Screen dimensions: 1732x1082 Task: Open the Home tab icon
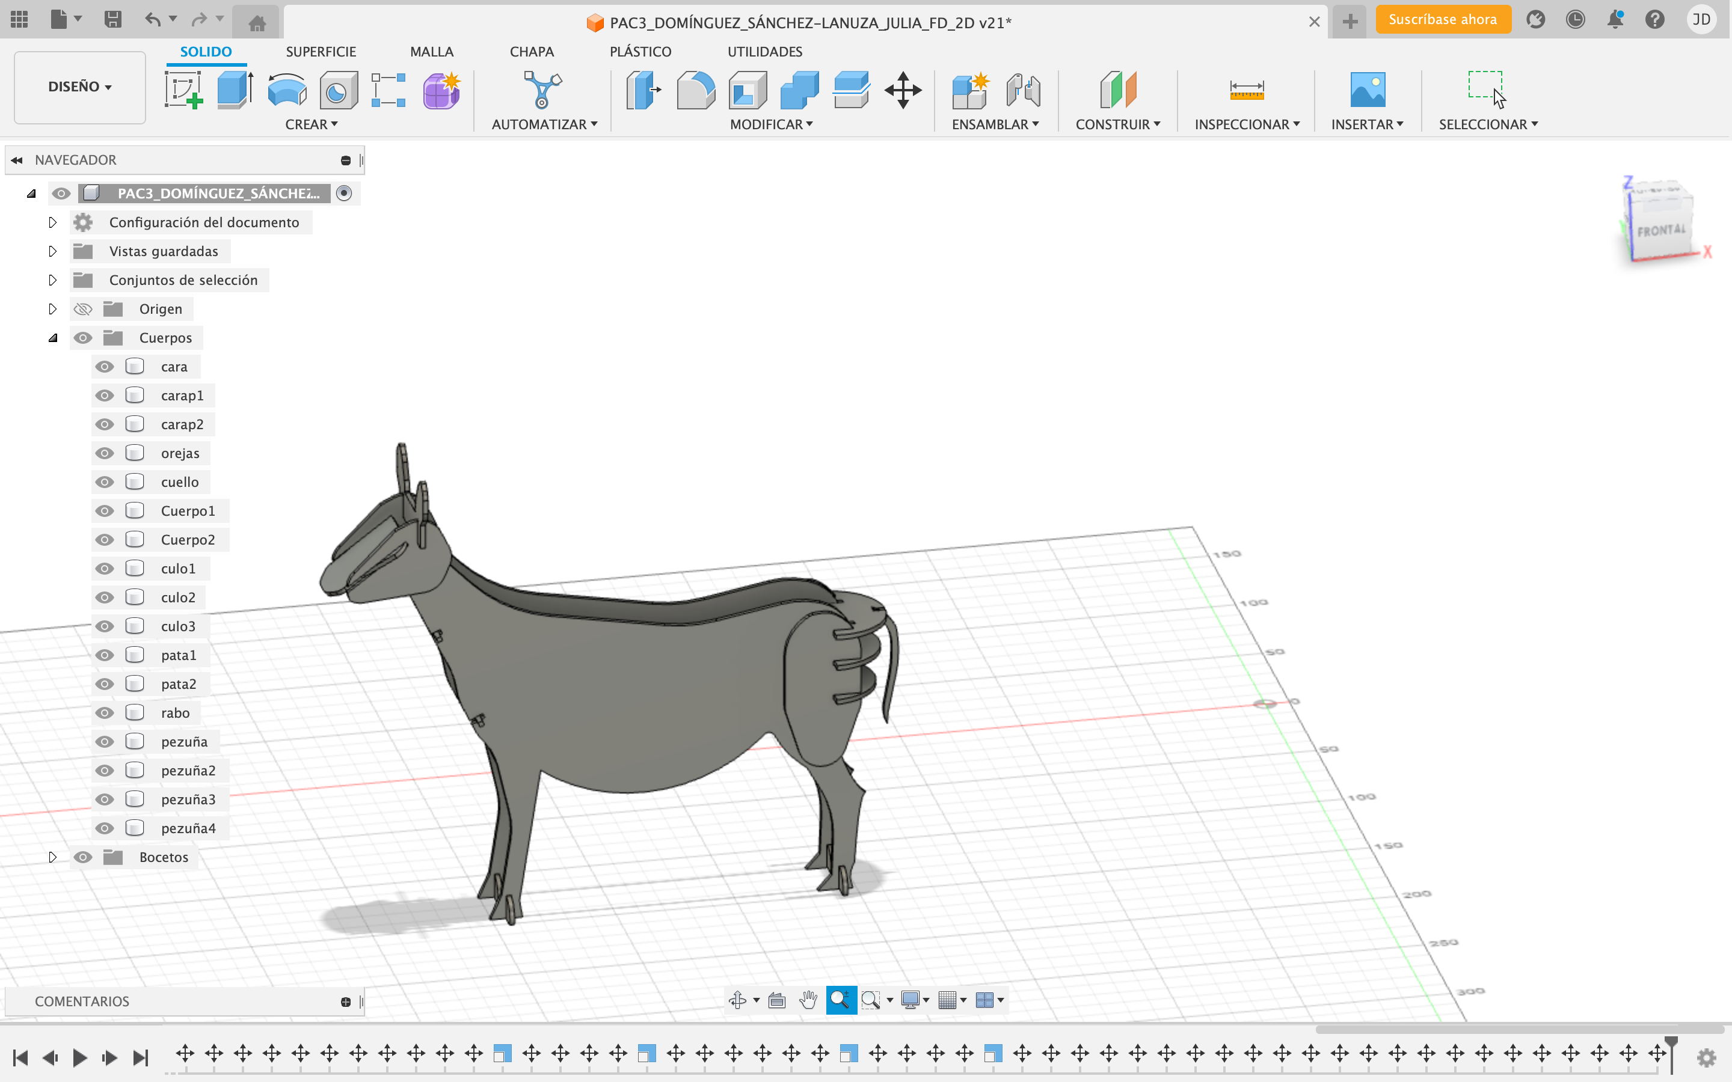coord(257,22)
